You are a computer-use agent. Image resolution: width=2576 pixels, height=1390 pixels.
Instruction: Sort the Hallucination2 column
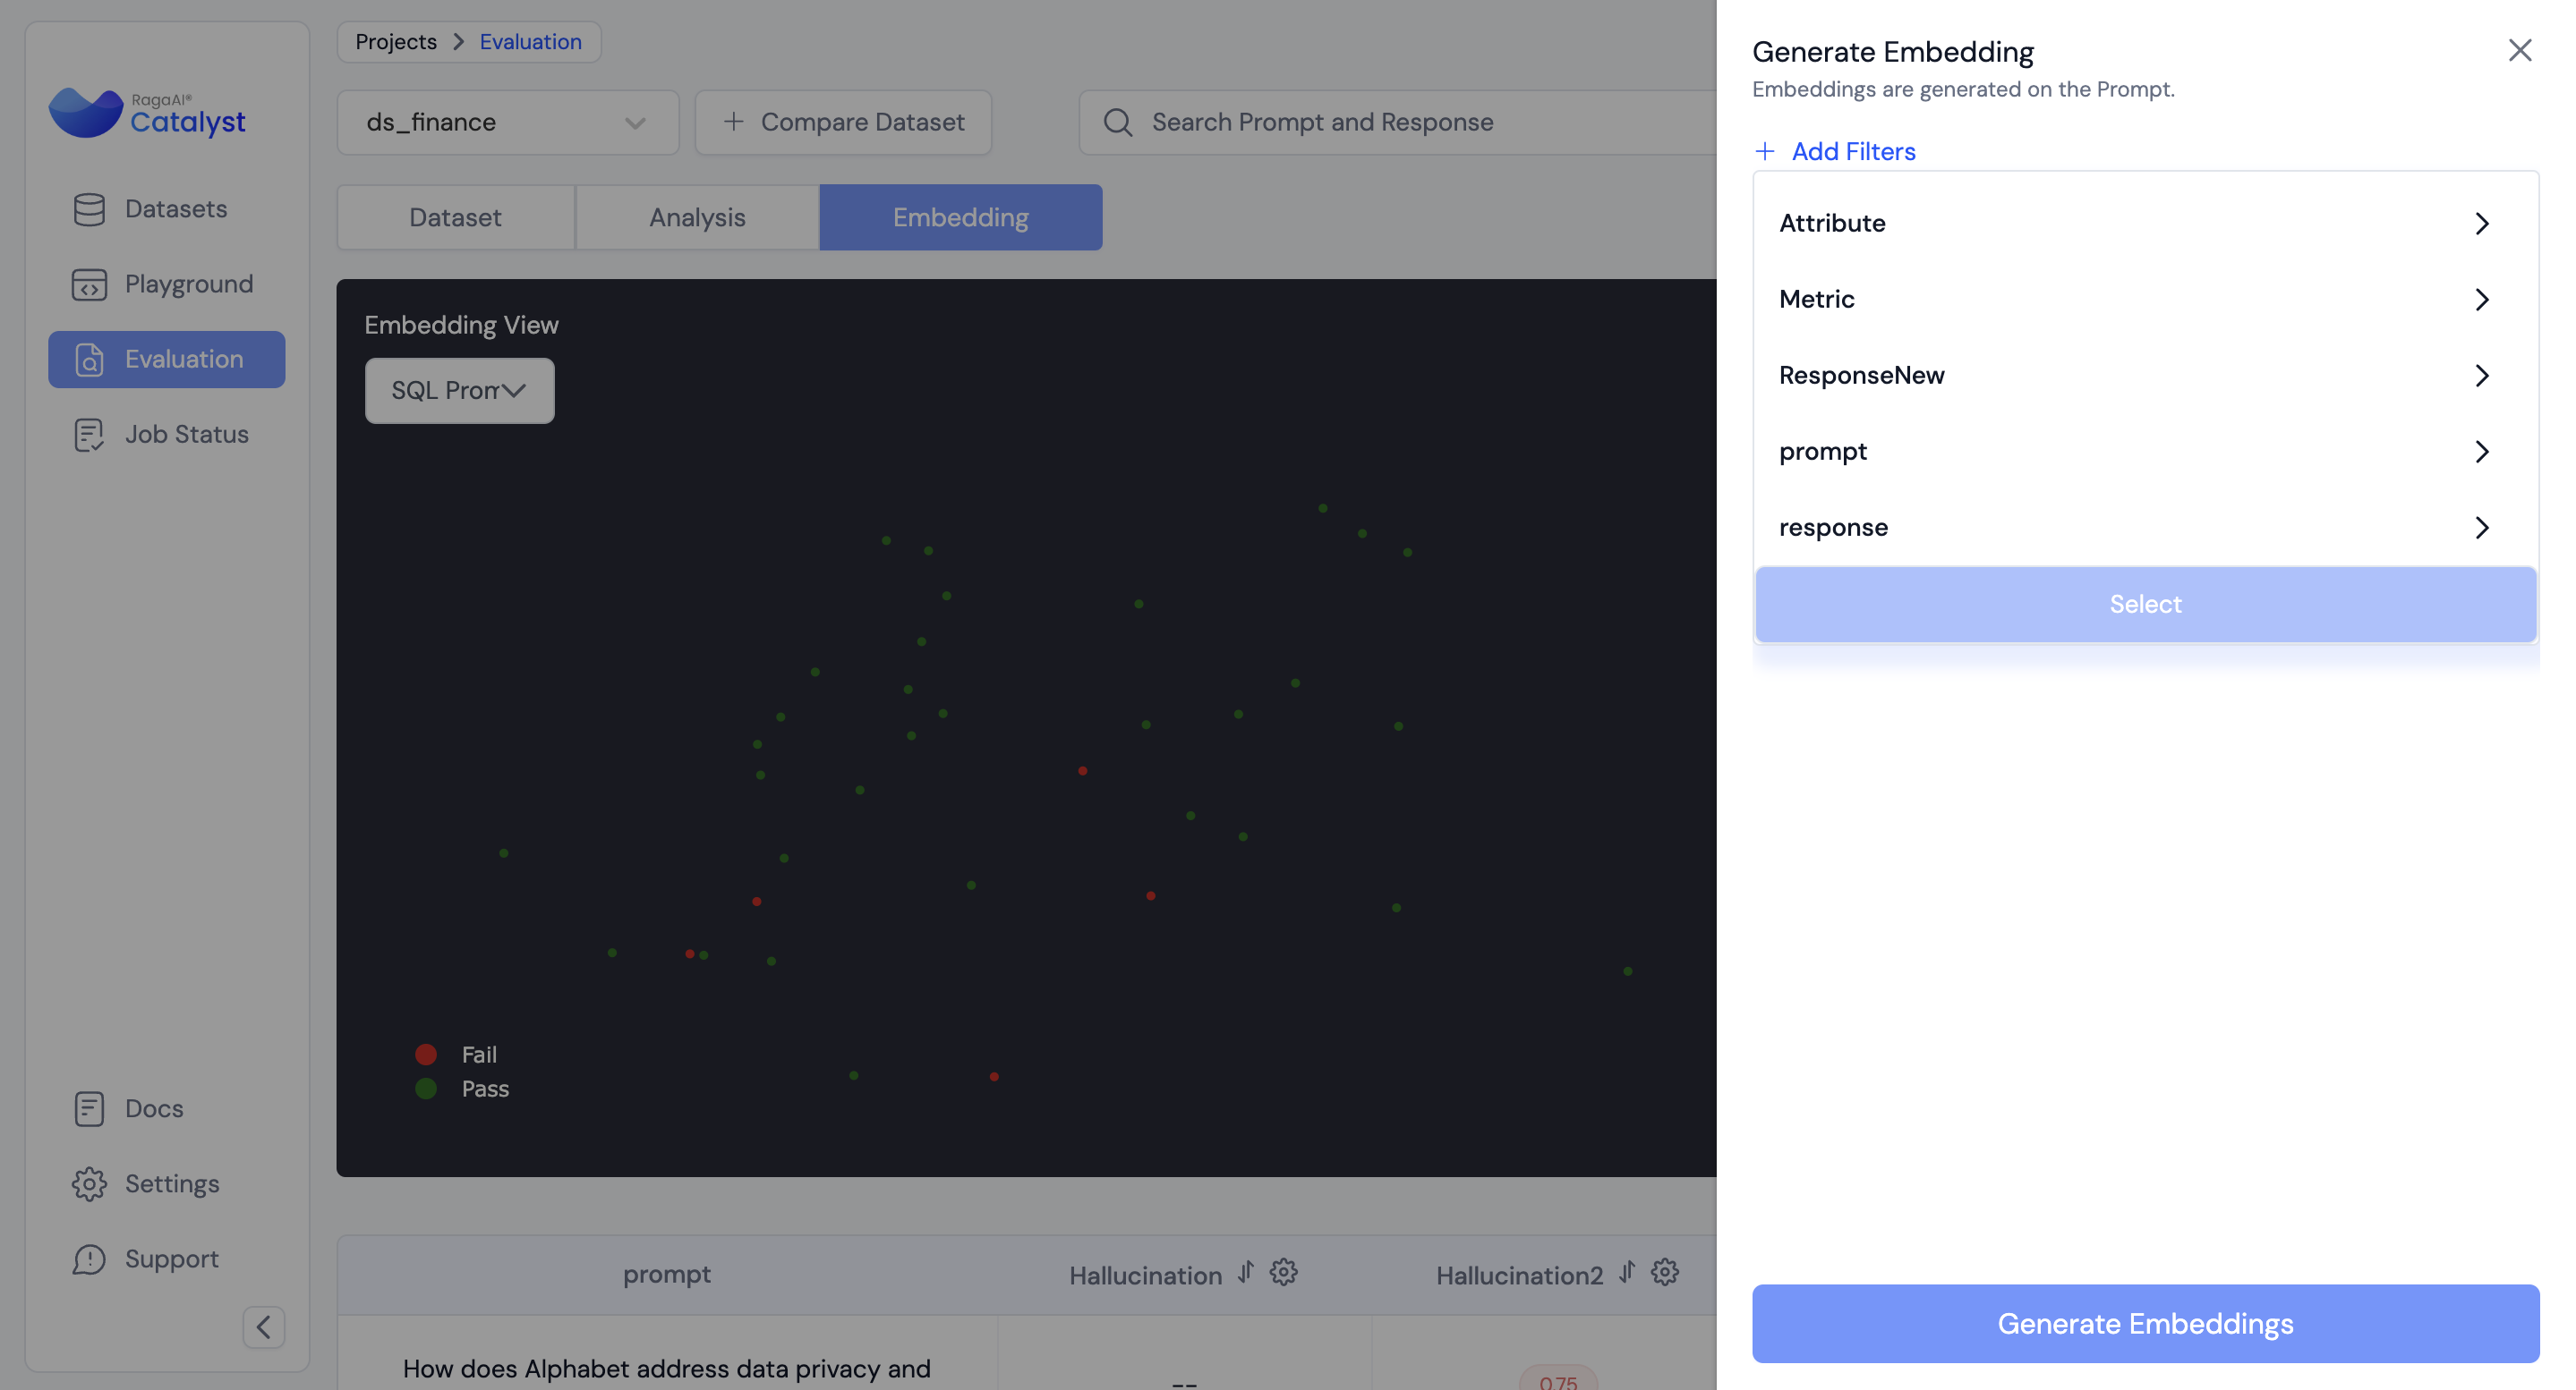pos(1627,1272)
